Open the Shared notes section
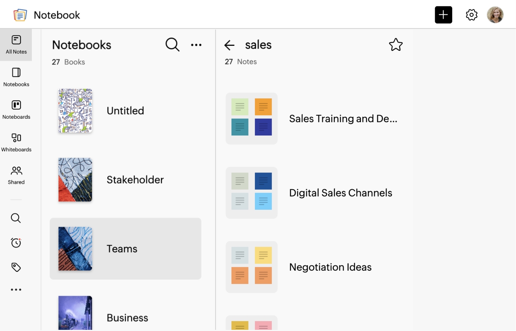This screenshot has width=516, height=331. [x=16, y=175]
